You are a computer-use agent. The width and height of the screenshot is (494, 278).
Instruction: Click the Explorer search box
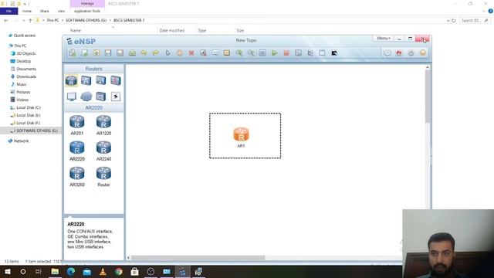point(474,21)
